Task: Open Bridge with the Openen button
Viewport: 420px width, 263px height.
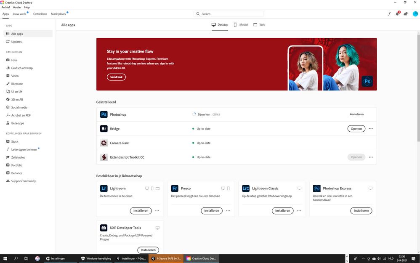Action: 356,128
